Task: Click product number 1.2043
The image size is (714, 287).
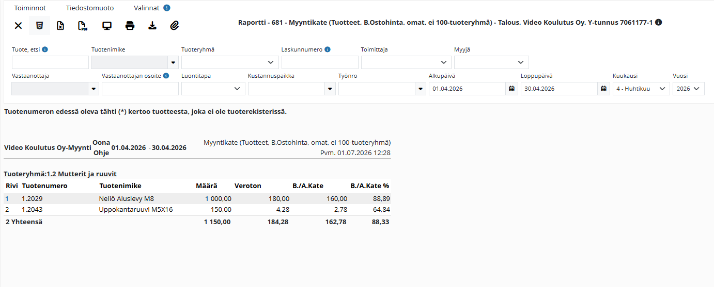Action: click(x=32, y=209)
